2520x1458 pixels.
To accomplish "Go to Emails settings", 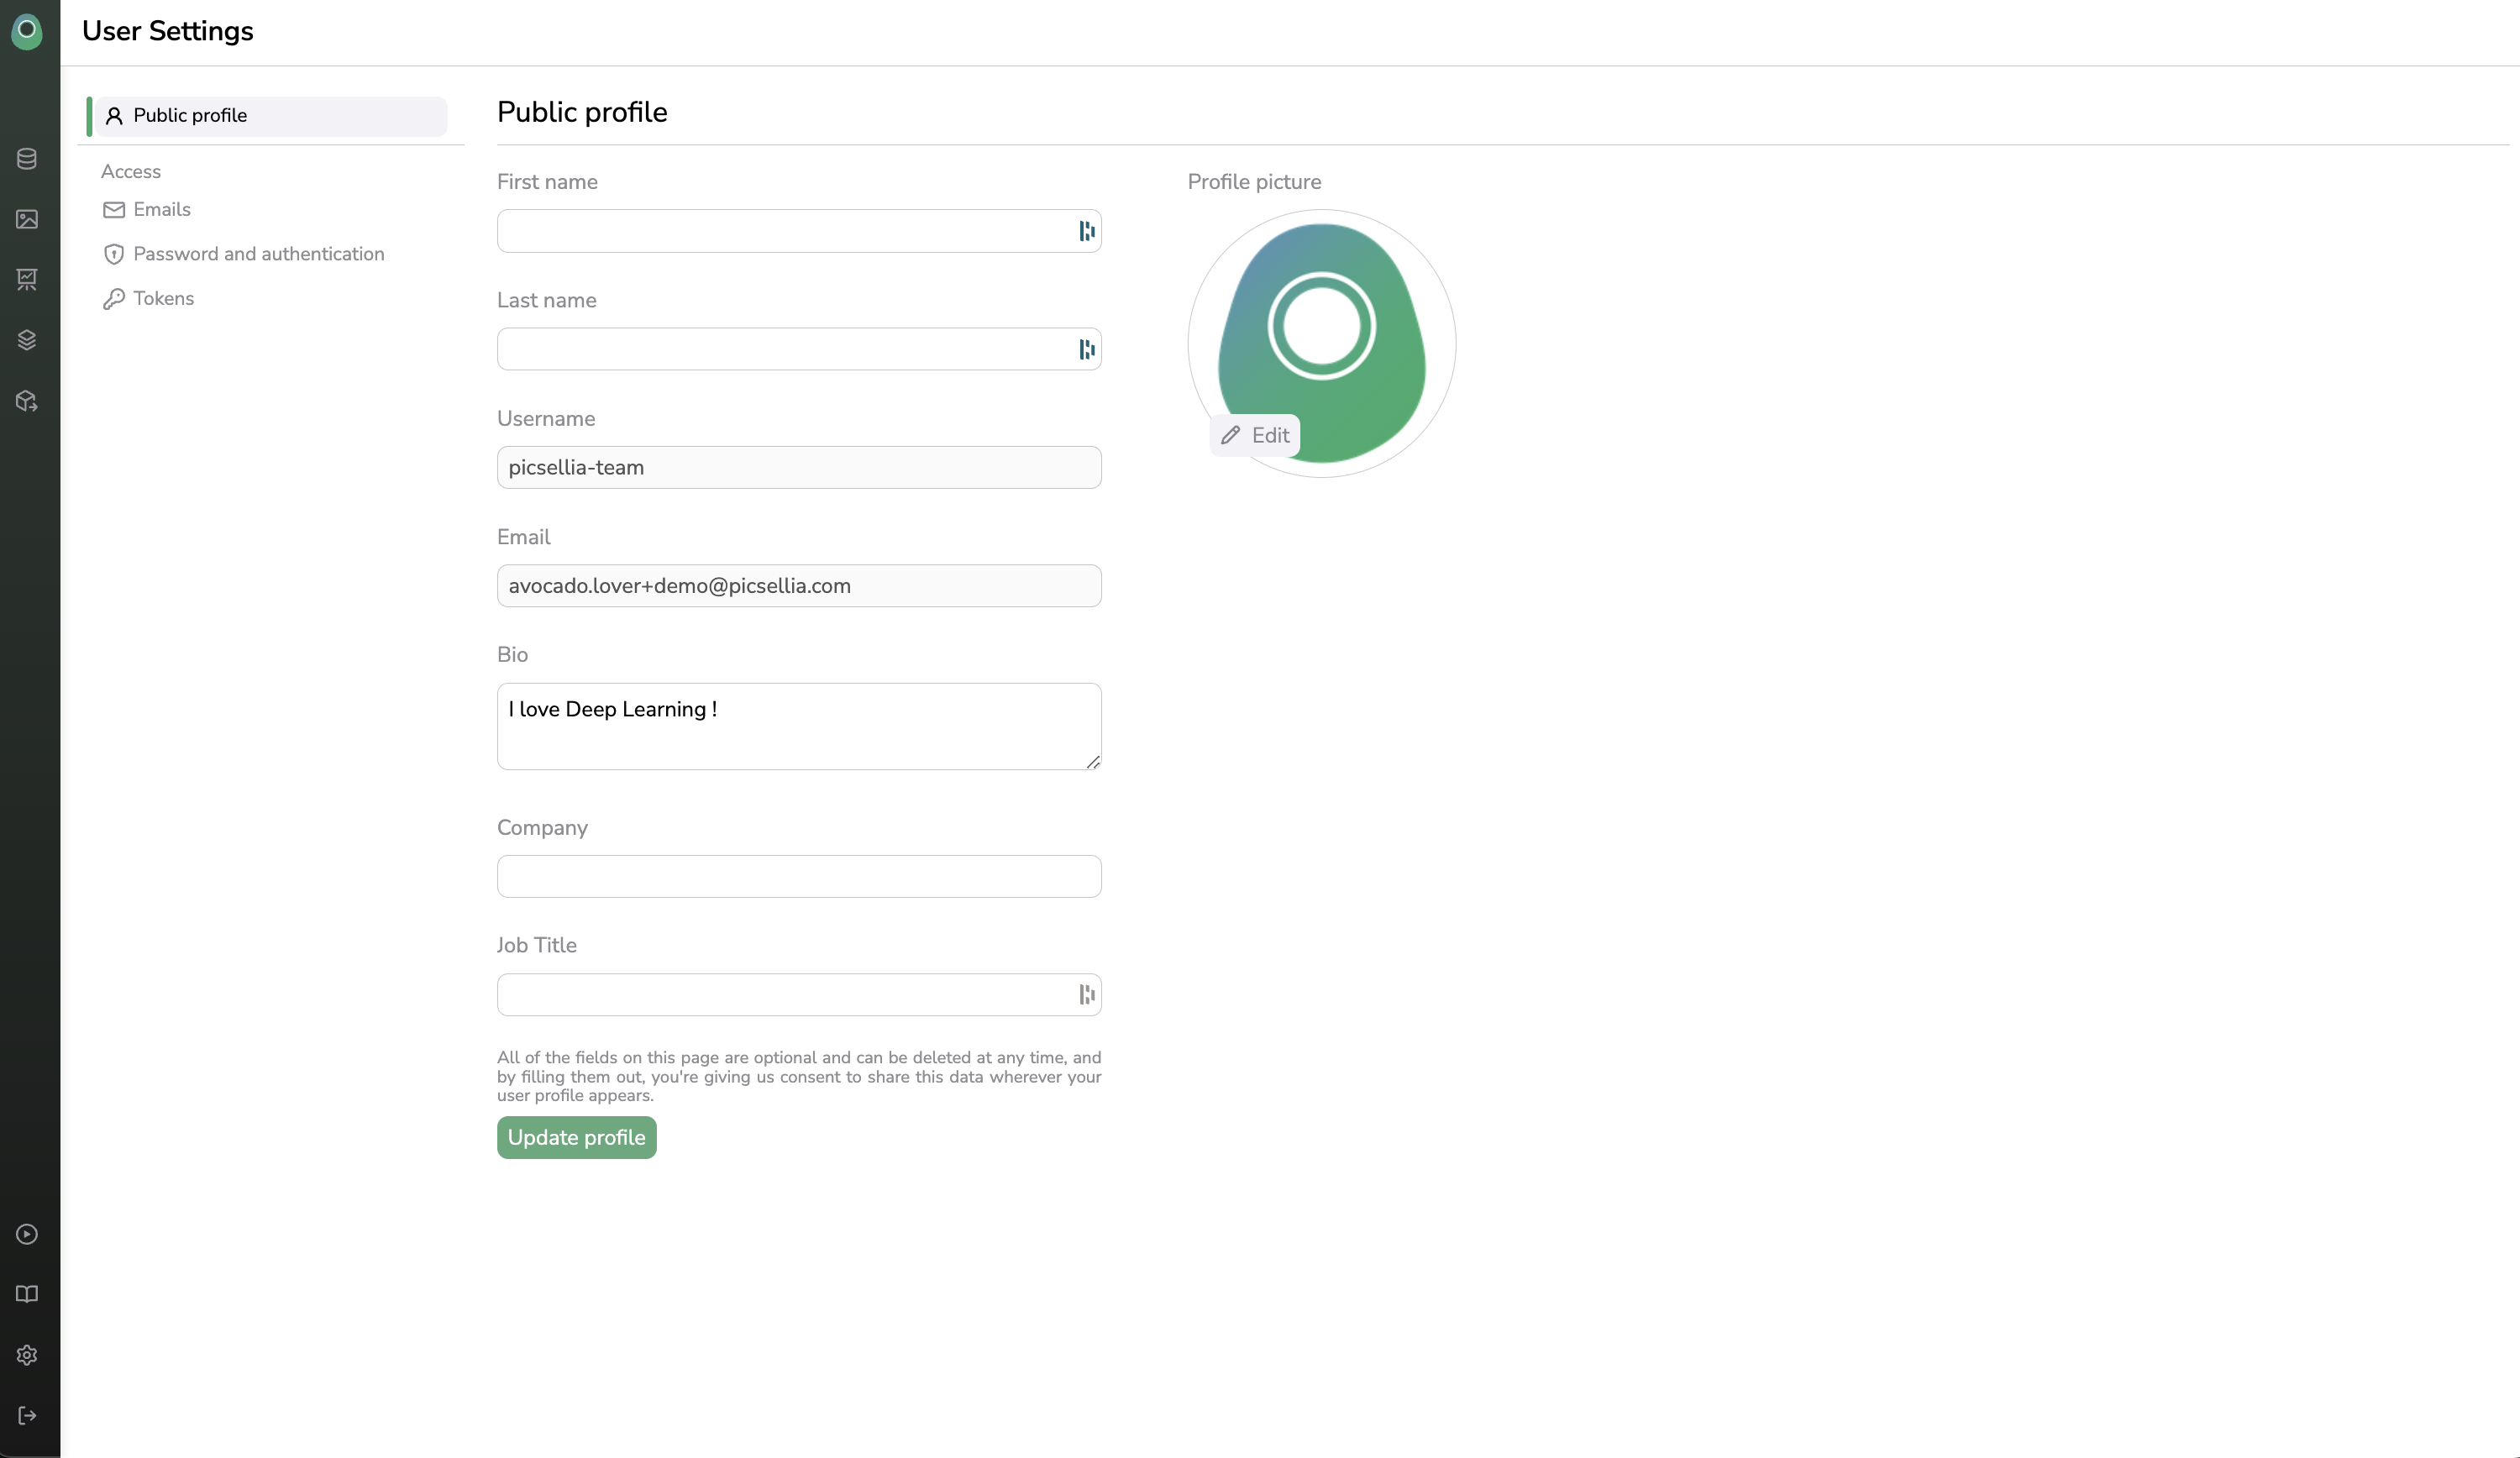I will (x=161, y=209).
